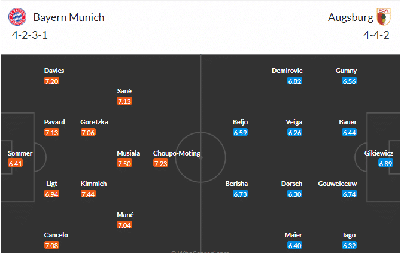Select player Choupo-Moting on pitch
This screenshot has width=401, height=253.
pyautogui.click(x=177, y=153)
